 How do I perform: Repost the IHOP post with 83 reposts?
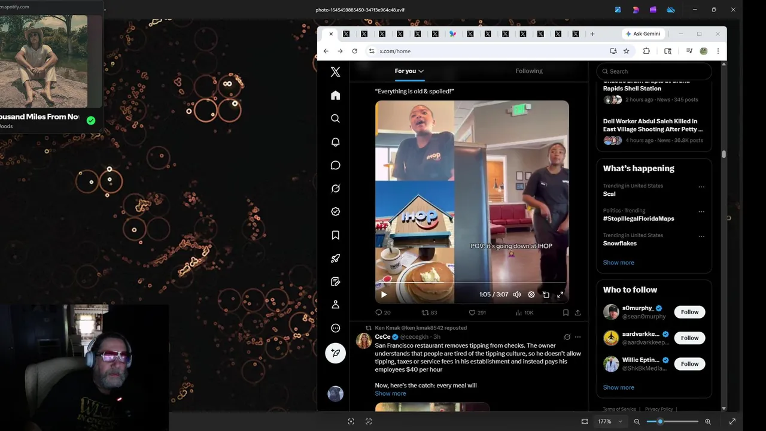pos(425,312)
